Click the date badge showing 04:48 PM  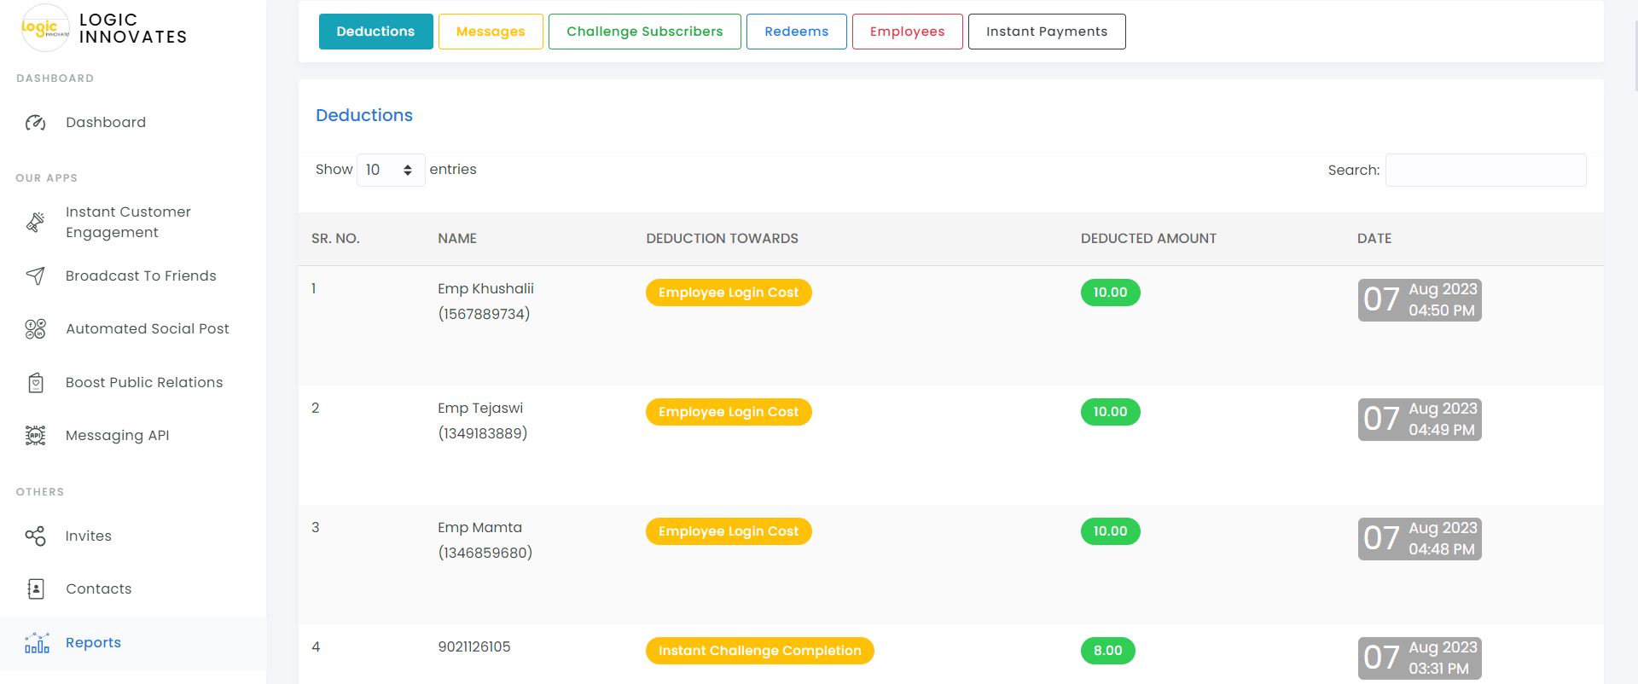click(1420, 539)
